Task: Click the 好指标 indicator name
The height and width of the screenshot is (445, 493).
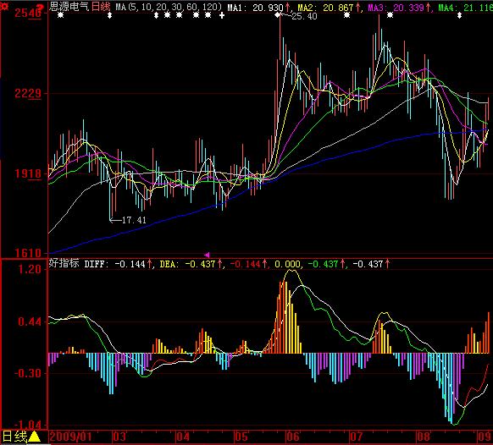Action: pyautogui.click(x=64, y=263)
